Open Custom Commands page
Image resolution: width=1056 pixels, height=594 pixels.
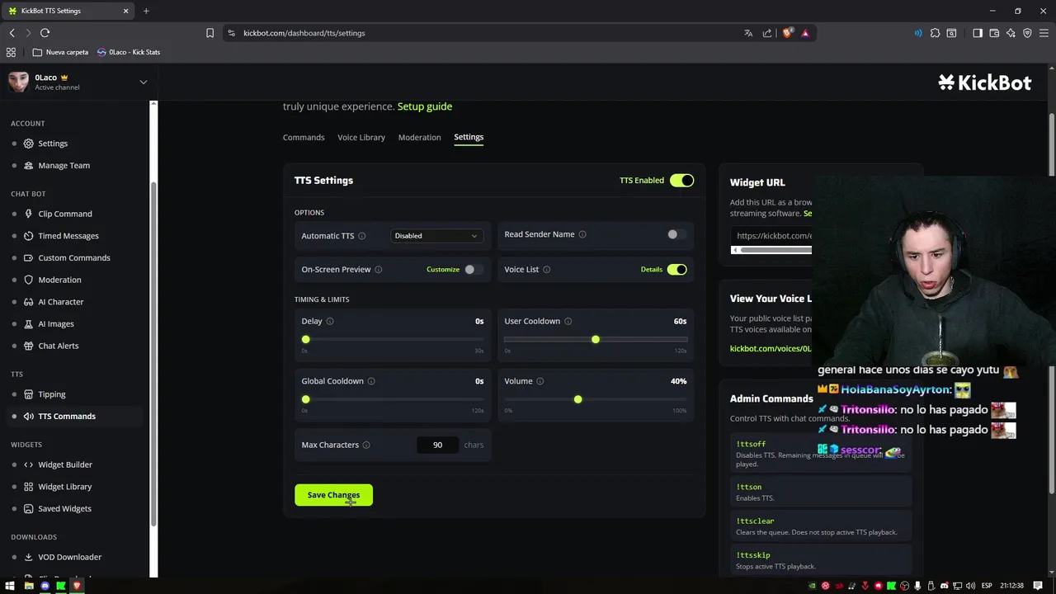coord(73,257)
